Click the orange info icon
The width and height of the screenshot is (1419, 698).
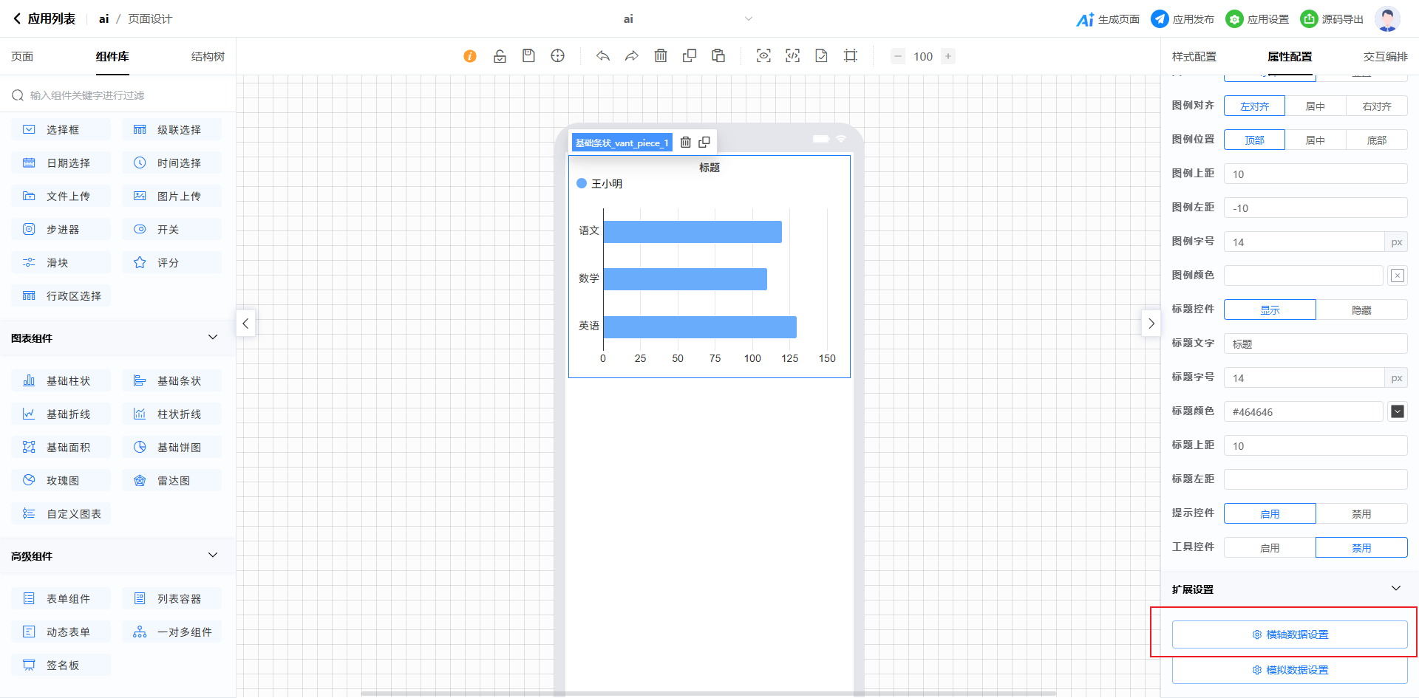470,56
